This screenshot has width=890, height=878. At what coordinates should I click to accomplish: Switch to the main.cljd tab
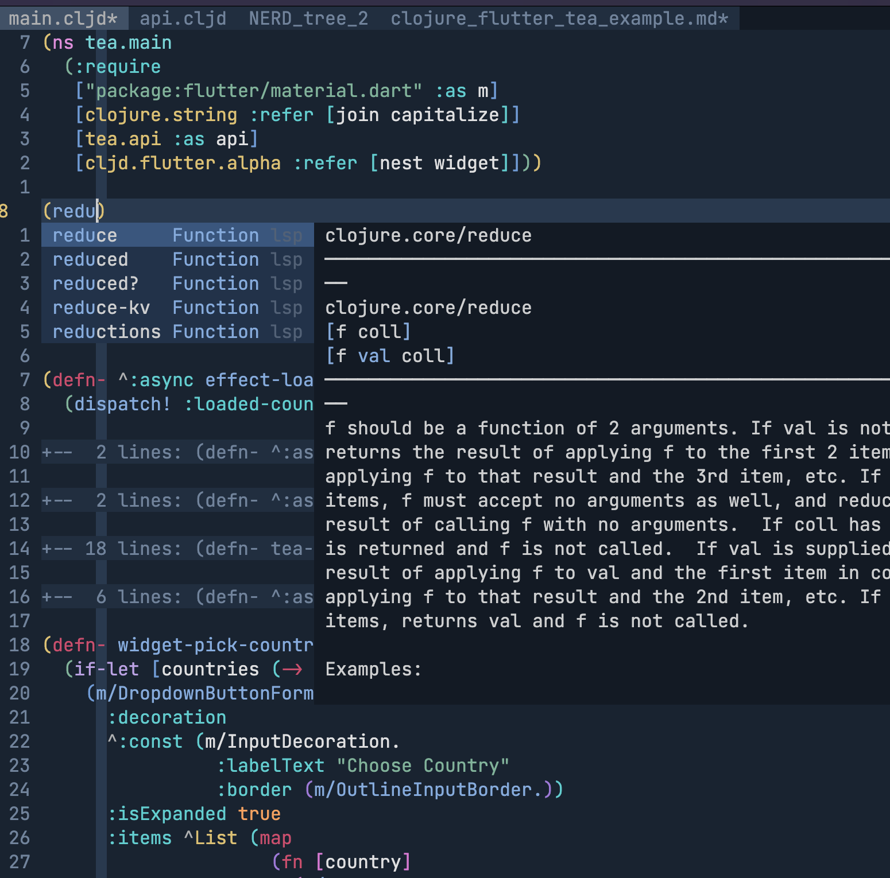tap(63, 18)
